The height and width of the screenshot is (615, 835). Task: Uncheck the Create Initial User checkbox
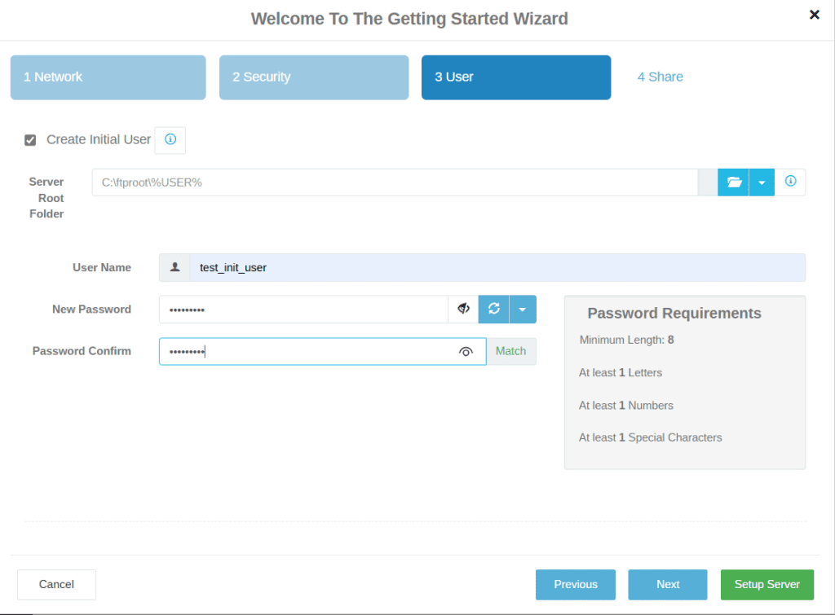pos(29,139)
